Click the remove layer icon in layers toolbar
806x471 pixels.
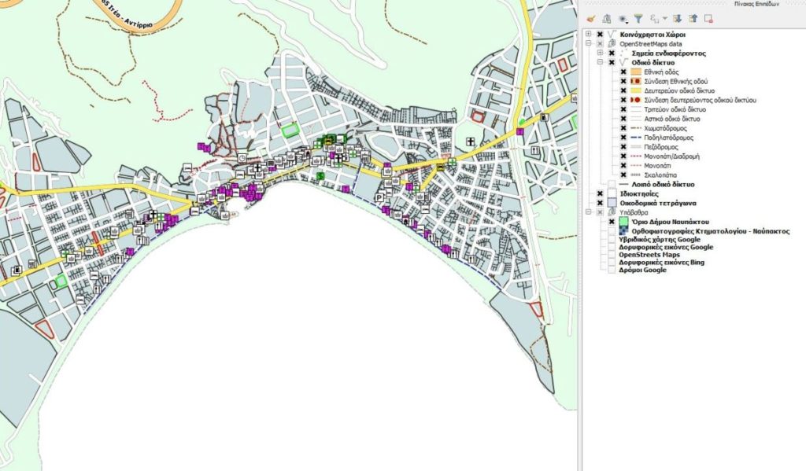tap(708, 18)
